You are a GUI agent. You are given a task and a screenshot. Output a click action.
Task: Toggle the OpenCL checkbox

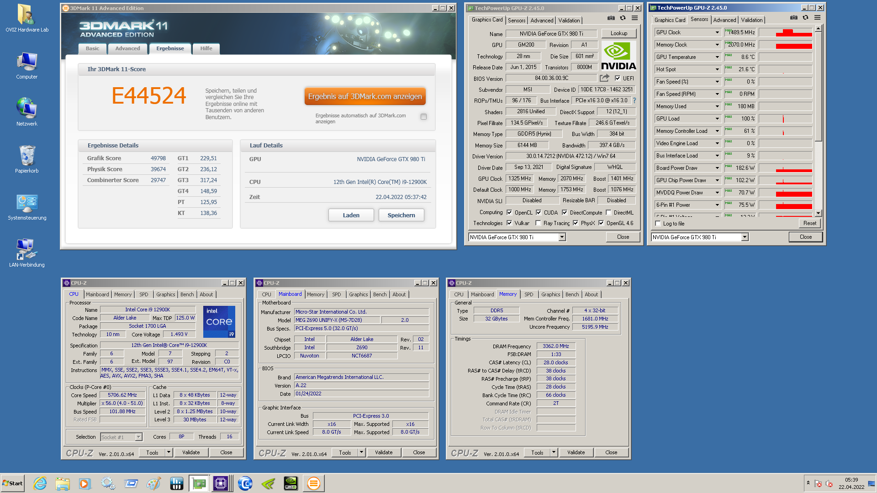(509, 212)
